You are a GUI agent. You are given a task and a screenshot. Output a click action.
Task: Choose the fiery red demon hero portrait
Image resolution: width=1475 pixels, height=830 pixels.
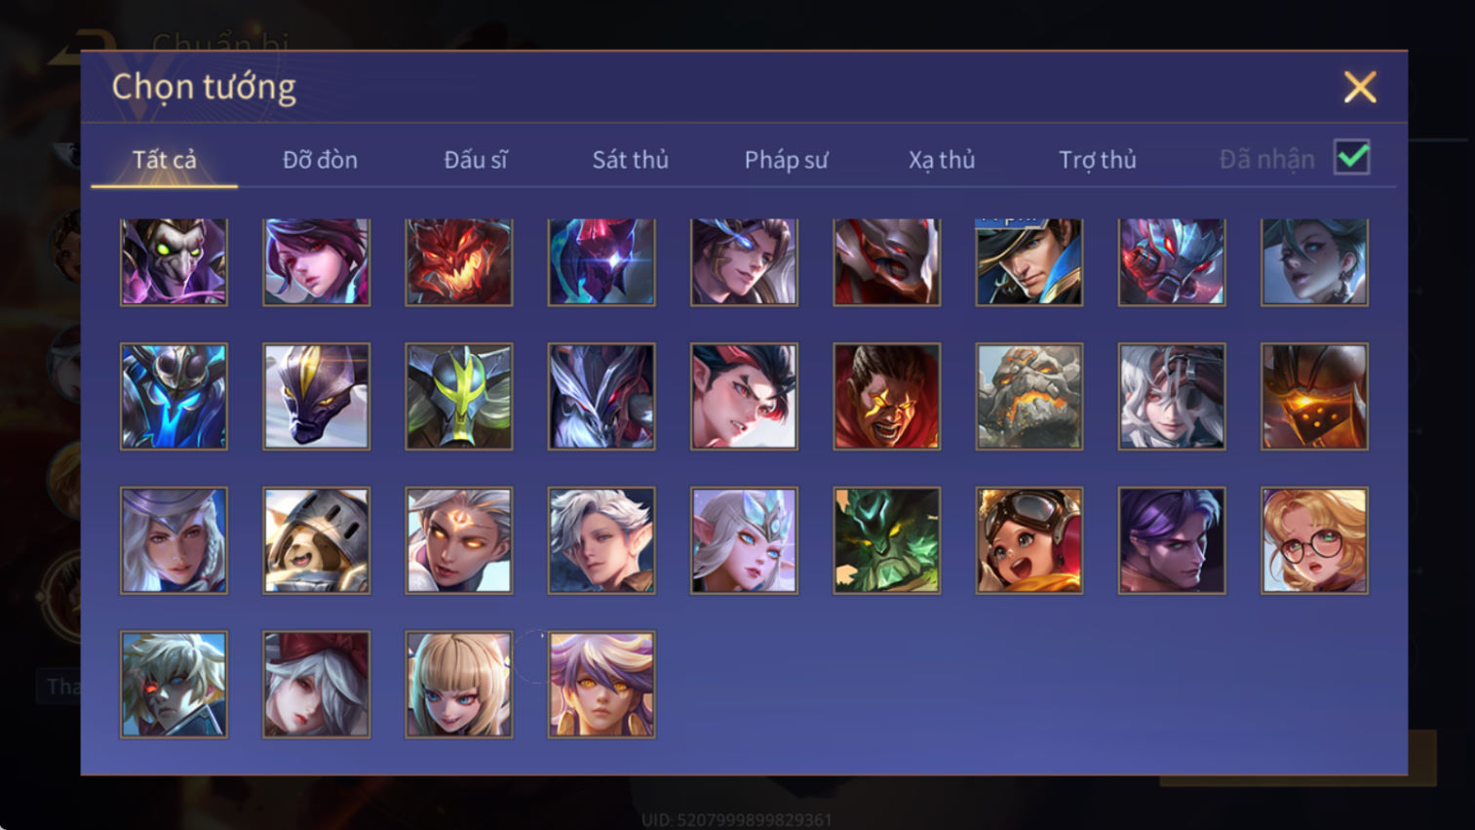click(x=459, y=261)
